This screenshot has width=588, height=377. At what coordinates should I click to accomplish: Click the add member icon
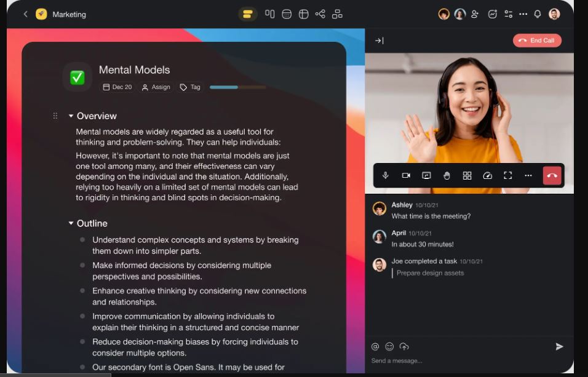[x=475, y=14]
